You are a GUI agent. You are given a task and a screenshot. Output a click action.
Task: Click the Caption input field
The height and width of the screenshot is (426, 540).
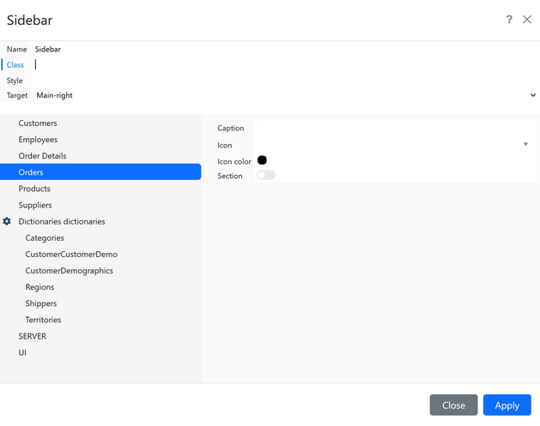coord(395,129)
